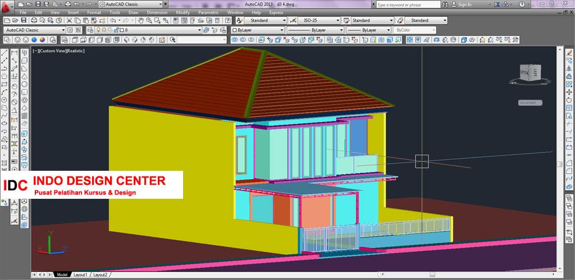The width and height of the screenshot is (575, 280).
Task: Select the Line draw tool
Action: (4, 53)
